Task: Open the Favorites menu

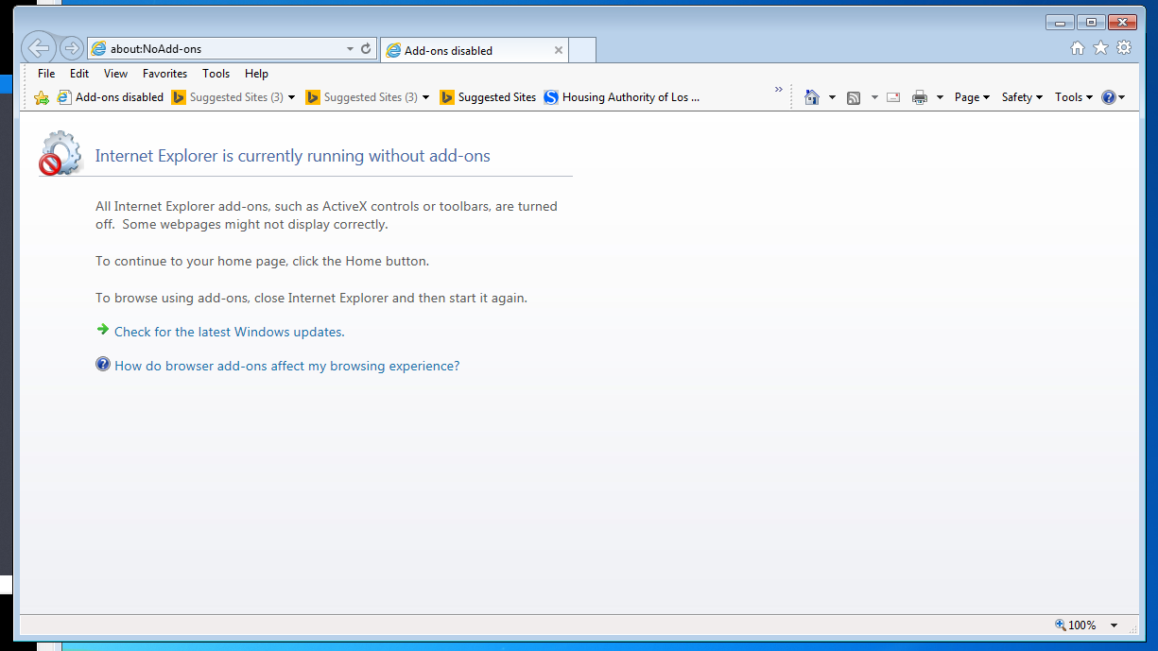Action: (x=164, y=74)
